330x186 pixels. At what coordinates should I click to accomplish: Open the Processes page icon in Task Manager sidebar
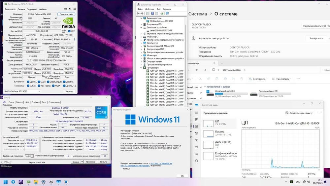[x=196, y=120]
